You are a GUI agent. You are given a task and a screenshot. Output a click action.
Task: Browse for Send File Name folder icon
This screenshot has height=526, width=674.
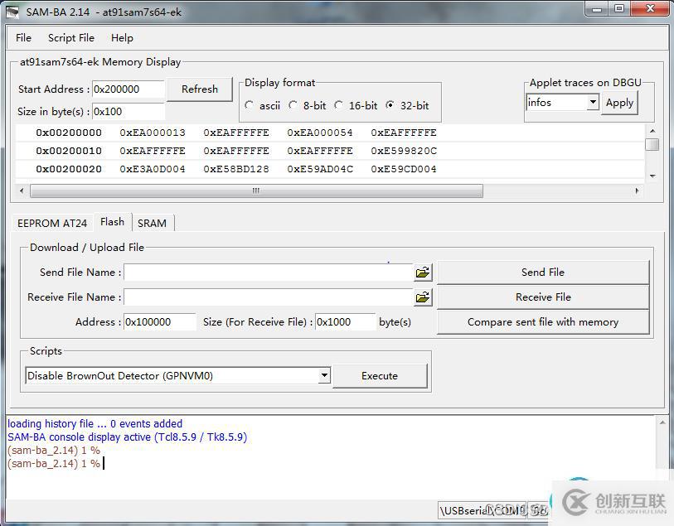[x=423, y=273]
